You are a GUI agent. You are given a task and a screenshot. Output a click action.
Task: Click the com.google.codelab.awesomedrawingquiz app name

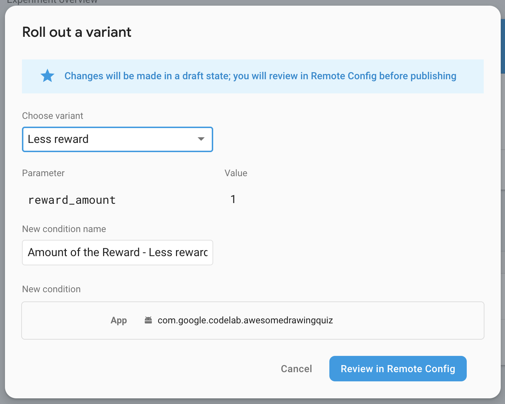click(x=245, y=320)
